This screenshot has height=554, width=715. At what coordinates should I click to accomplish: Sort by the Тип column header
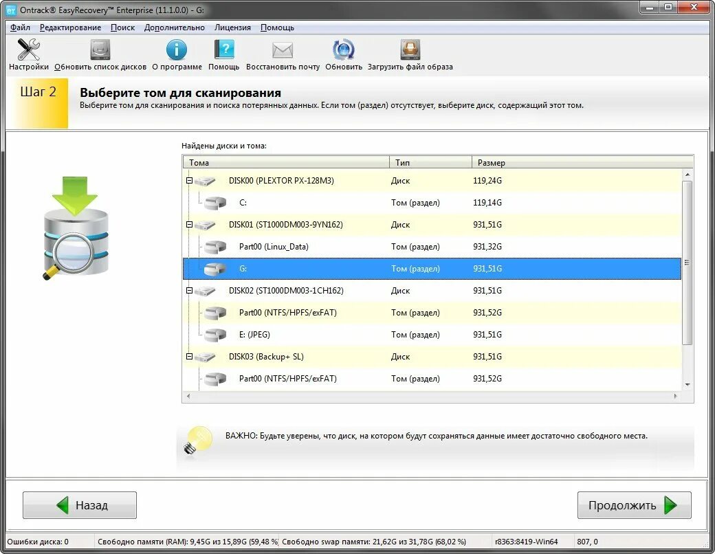point(430,162)
